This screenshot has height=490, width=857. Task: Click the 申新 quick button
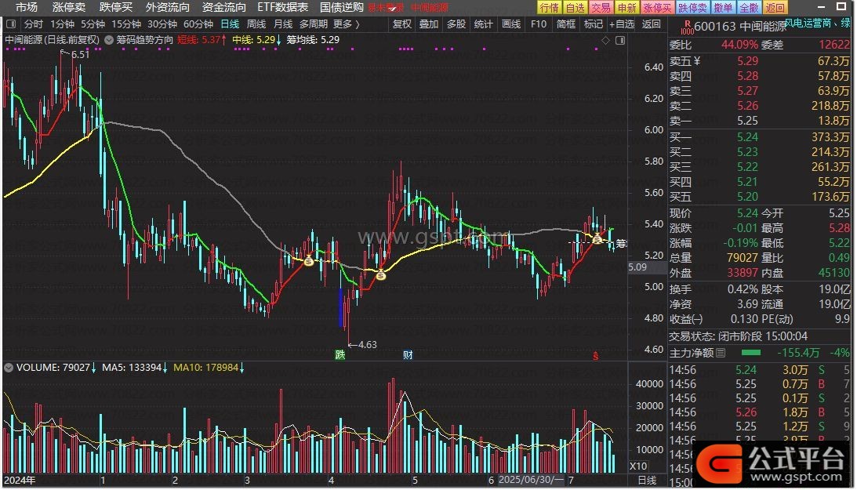(627, 8)
